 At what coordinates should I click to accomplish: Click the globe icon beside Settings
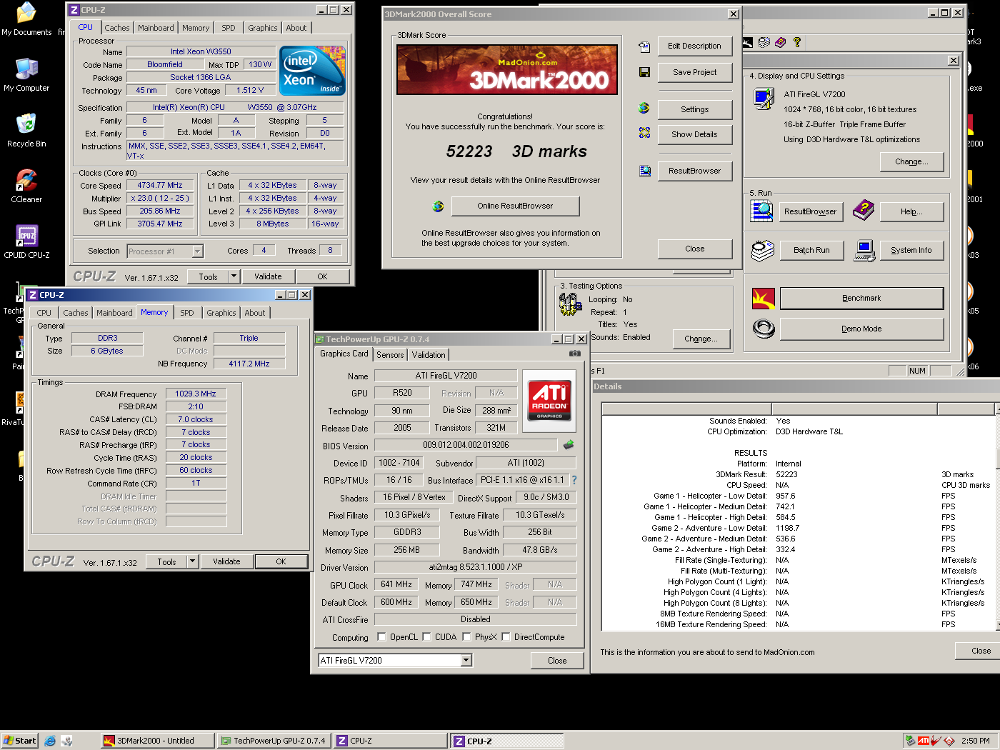(x=644, y=108)
